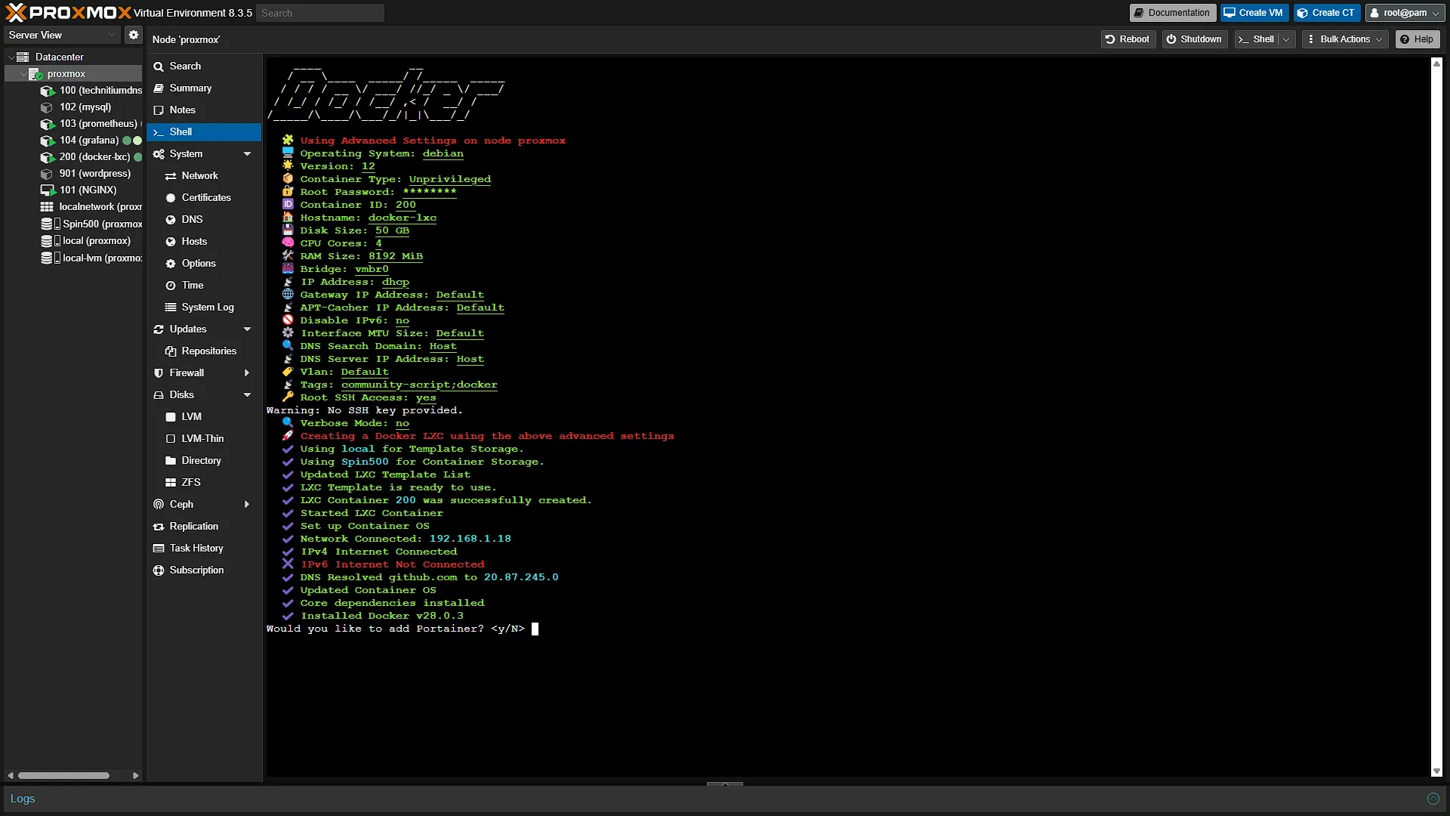Viewport: 1450px width, 816px height.
Task: Open the node Search menu item
Action: click(x=204, y=66)
